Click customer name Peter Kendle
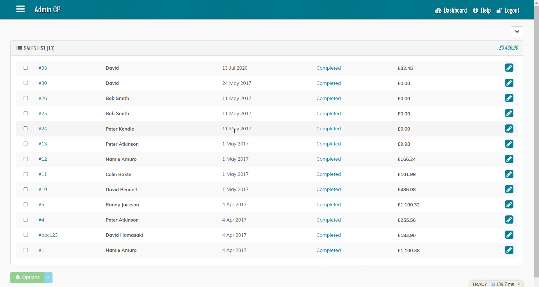 point(120,129)
